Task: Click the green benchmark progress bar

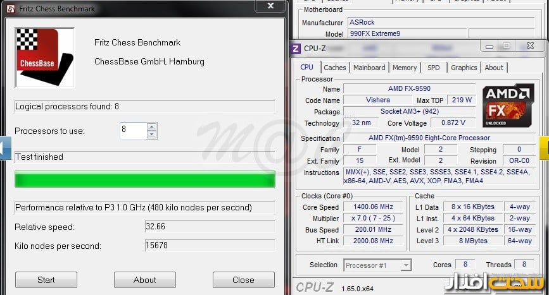Action: [x=145, y=179]
